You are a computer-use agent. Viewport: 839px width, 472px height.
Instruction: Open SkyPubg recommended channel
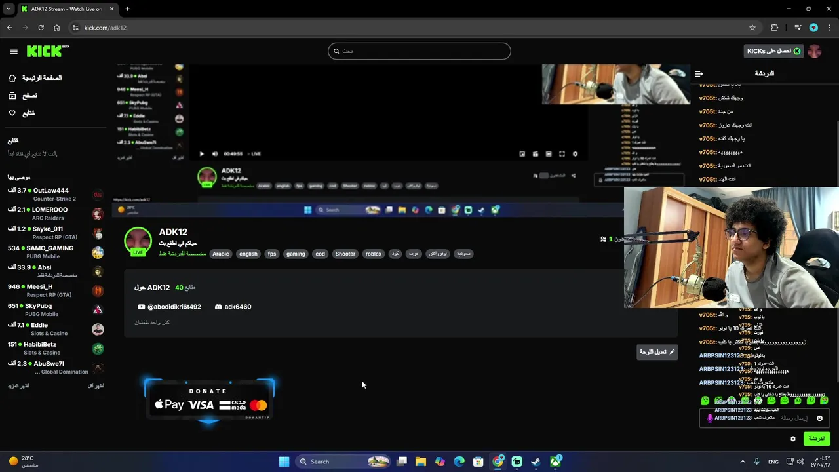tap(56, 309)
